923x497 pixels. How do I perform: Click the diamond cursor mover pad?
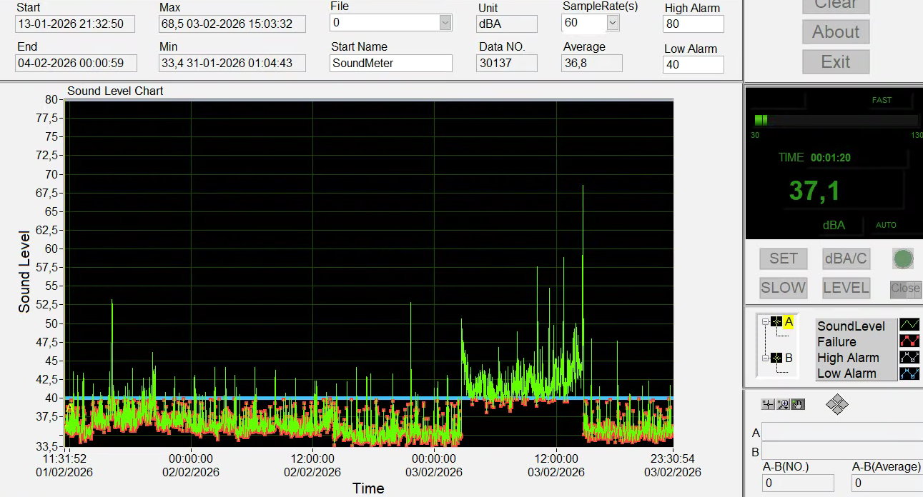pyautogui.click(x=836, y=405)
